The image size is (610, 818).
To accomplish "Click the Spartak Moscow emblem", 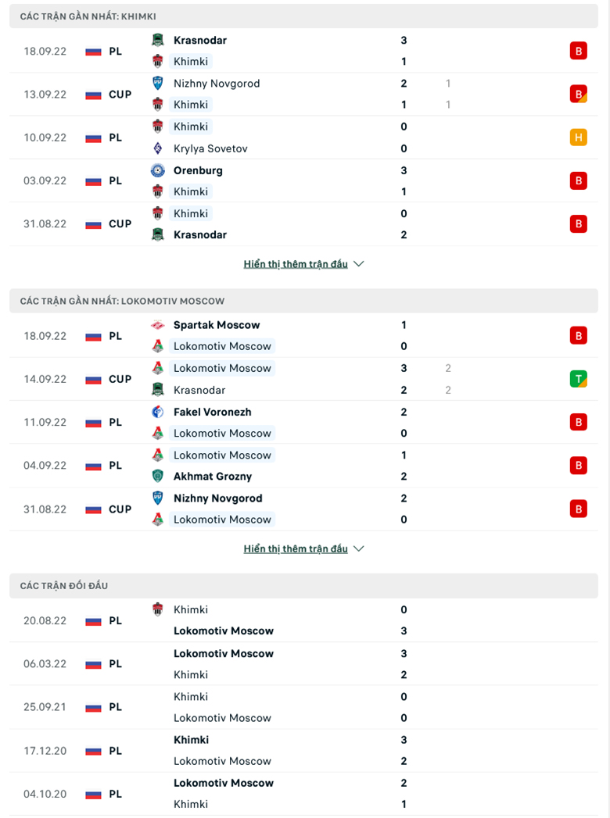I will (x=158, y=325).
